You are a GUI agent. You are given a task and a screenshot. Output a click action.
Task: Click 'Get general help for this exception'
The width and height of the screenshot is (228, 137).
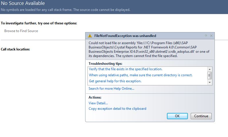(115, 81)
